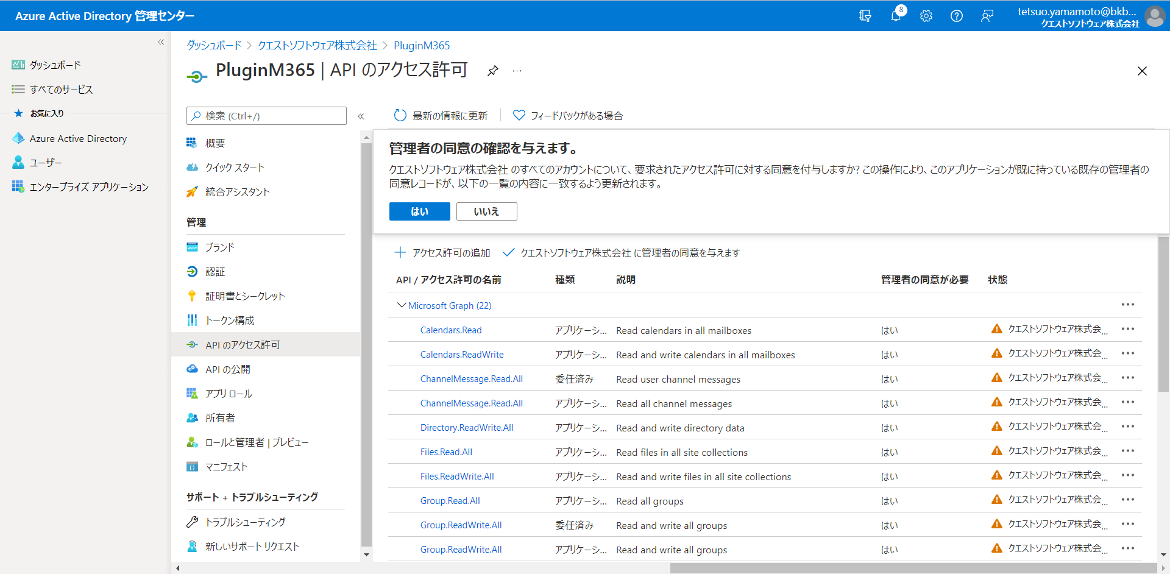
Task: Collapse the Microsoft Graph (22) group
Action: pos(401,305)
